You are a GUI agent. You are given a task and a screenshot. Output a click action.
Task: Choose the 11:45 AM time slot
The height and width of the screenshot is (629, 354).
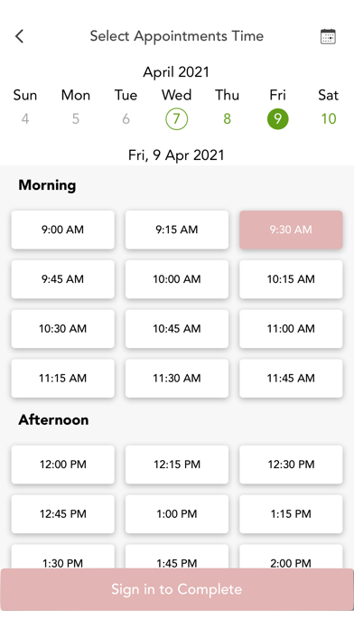(x=291, y=379)
